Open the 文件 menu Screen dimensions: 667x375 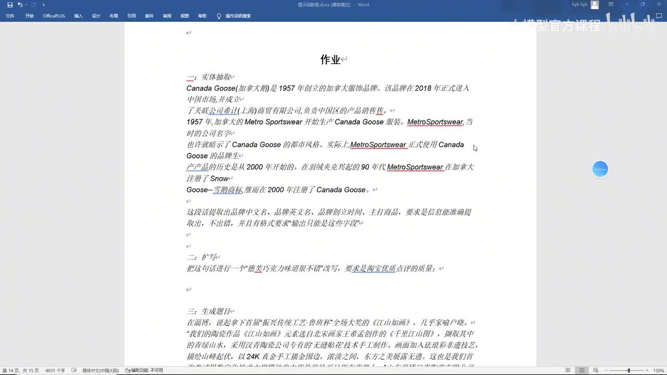tap(10, 16)
